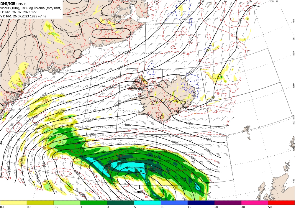Click the light green 0.5–1 legend band
The image size is (295, 209).
(x=67, y=203)
